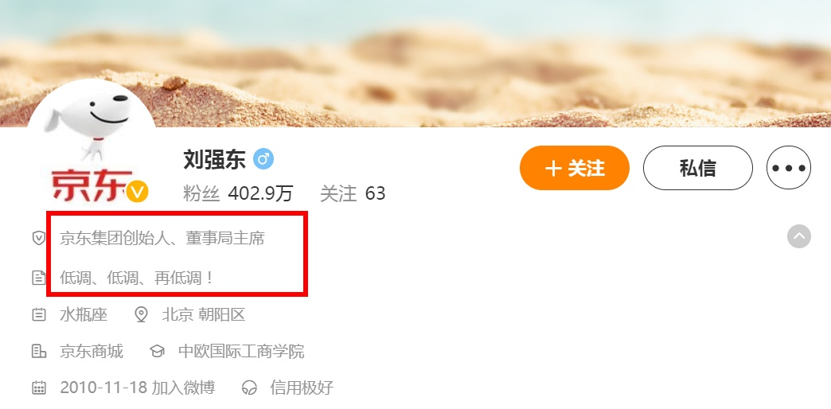
Task: Click the credit rating icon
Action: 249,388
